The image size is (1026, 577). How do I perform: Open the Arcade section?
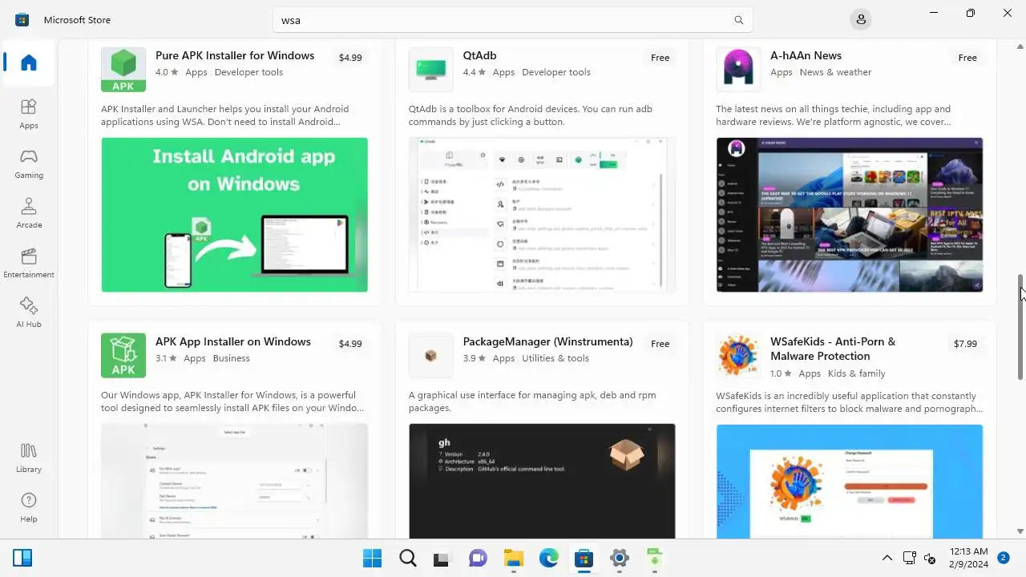click(29, 212)
